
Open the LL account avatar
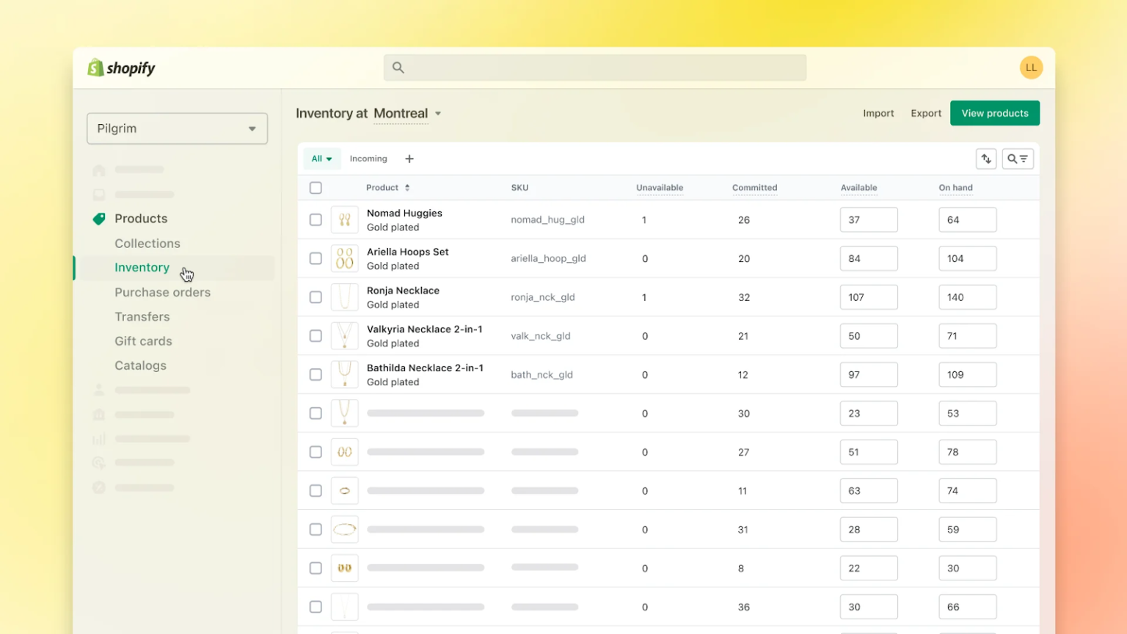click(1031, 67)
